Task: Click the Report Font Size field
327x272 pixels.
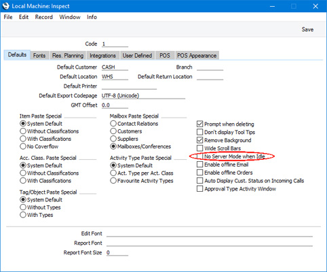Action: click(117, 252)
